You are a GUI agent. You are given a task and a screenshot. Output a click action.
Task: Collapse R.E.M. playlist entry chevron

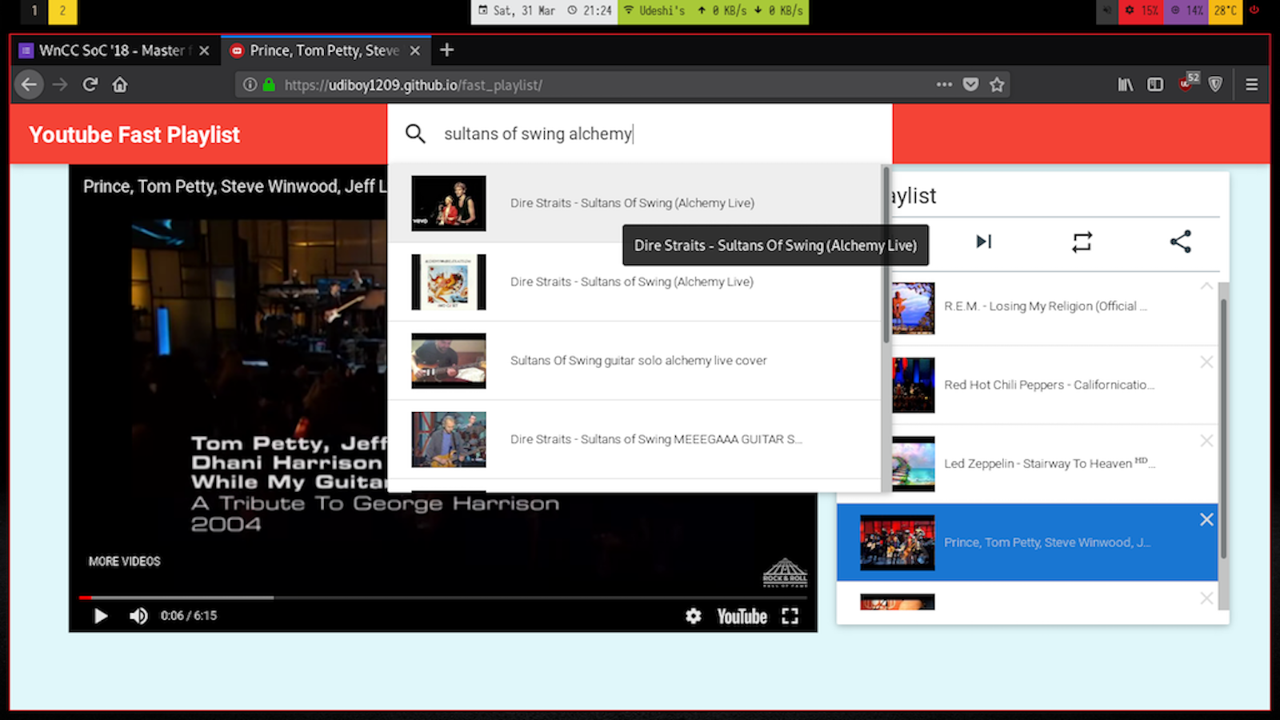tap(1206, 286)
